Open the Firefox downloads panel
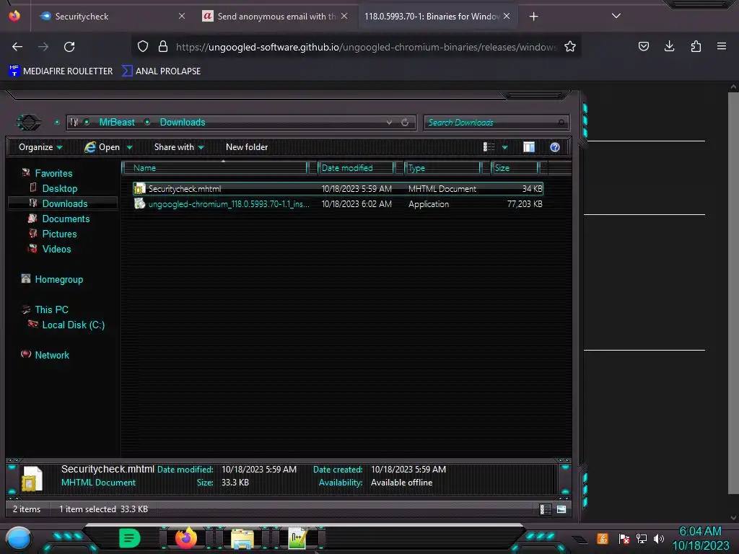The width and height of the screenshot is (739, 554). pyautogui.click(x=669, y=46)
